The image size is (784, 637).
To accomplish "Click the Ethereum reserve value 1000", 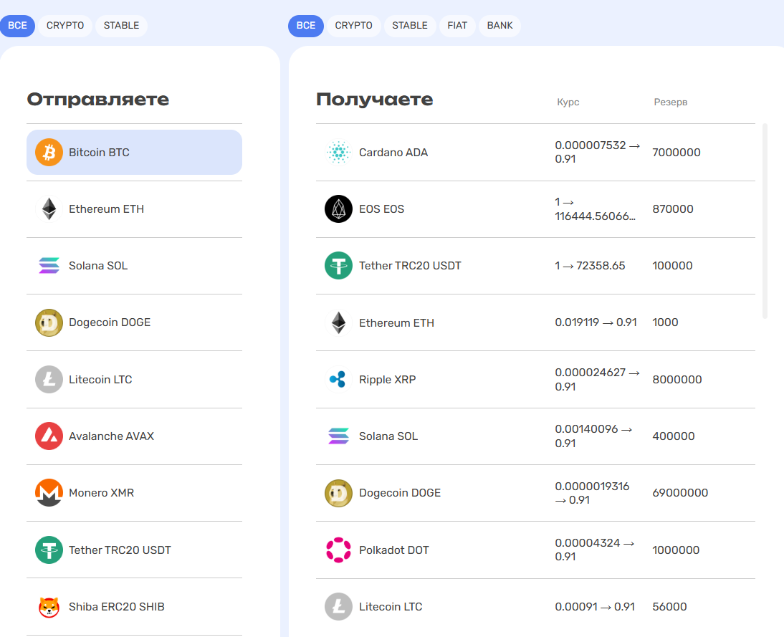I will click(666, 322).
